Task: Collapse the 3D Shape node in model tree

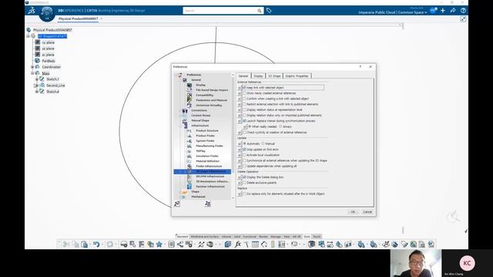Action: click(29, 36)
